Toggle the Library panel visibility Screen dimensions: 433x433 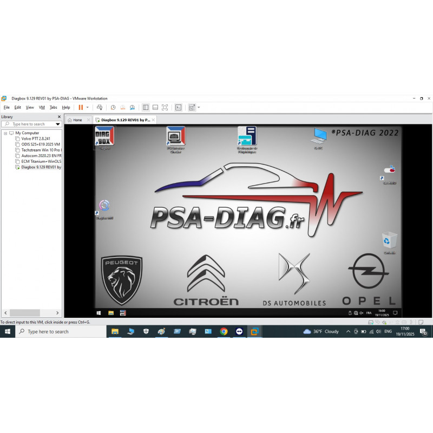tap(145, 107)
